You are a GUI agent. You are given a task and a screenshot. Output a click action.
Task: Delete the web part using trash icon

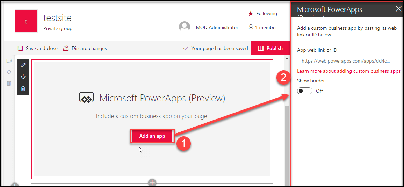[23, 89]
